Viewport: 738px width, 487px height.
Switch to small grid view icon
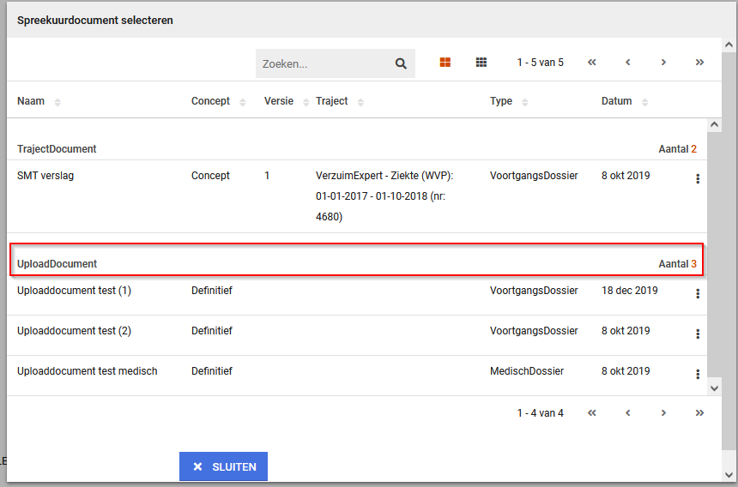click(x=481, y=63)
